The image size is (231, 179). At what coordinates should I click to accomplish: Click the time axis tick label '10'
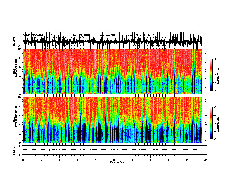[205, 160]
